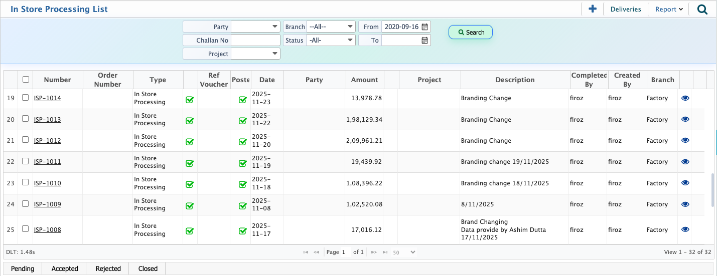The height and width of the screenshot is (276, 717).
Task: Select amount cell 2,09,961.21
Action: click(x=365, y=141)
